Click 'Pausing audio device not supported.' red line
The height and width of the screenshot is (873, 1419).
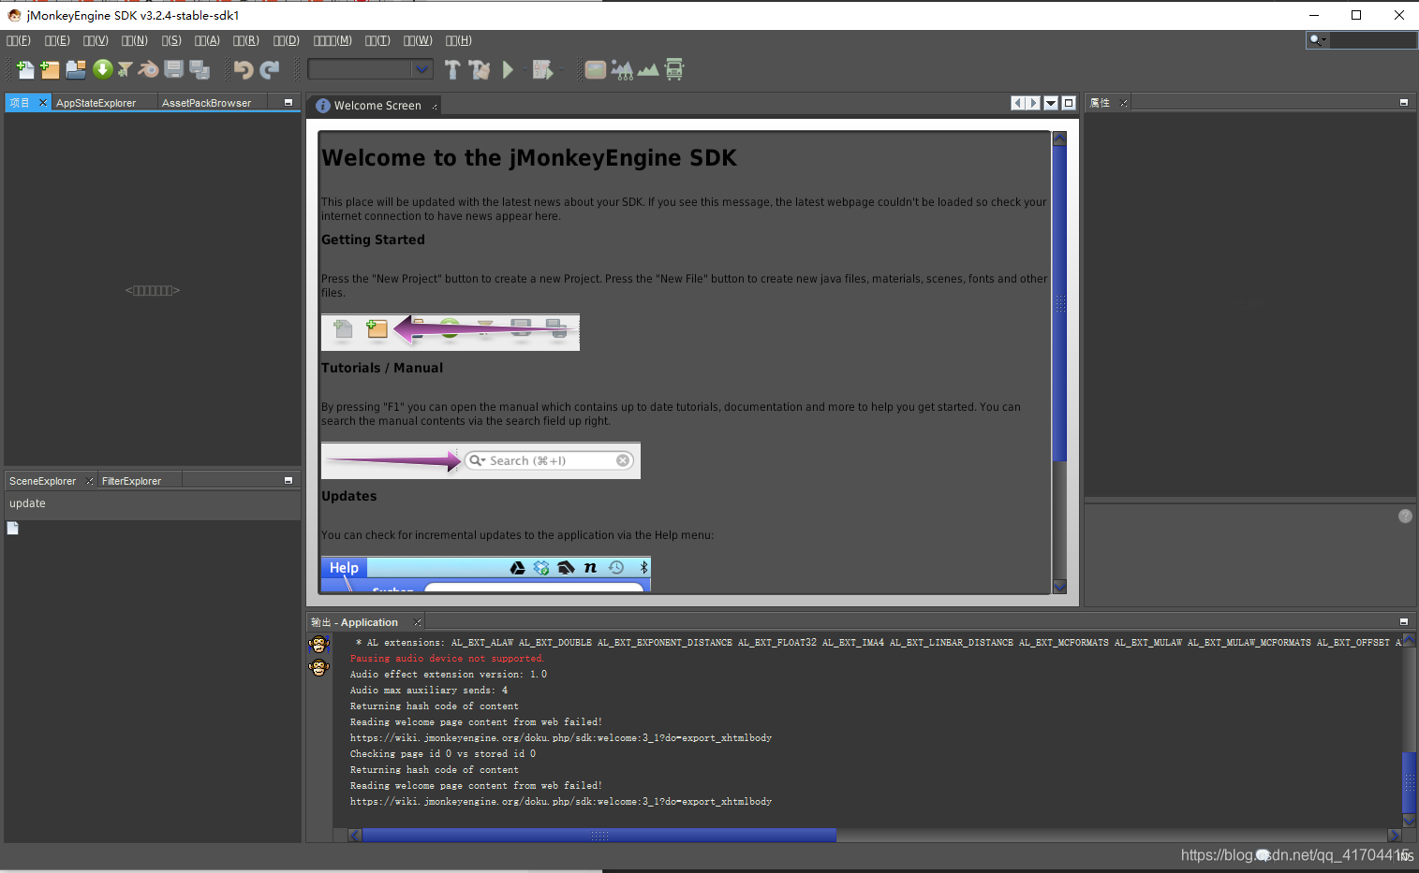click(447, 659)
